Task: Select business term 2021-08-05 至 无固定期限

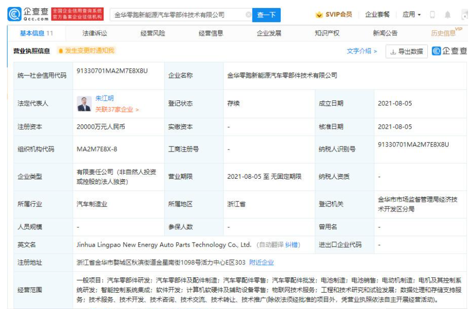Action: (x=264, y=177)
